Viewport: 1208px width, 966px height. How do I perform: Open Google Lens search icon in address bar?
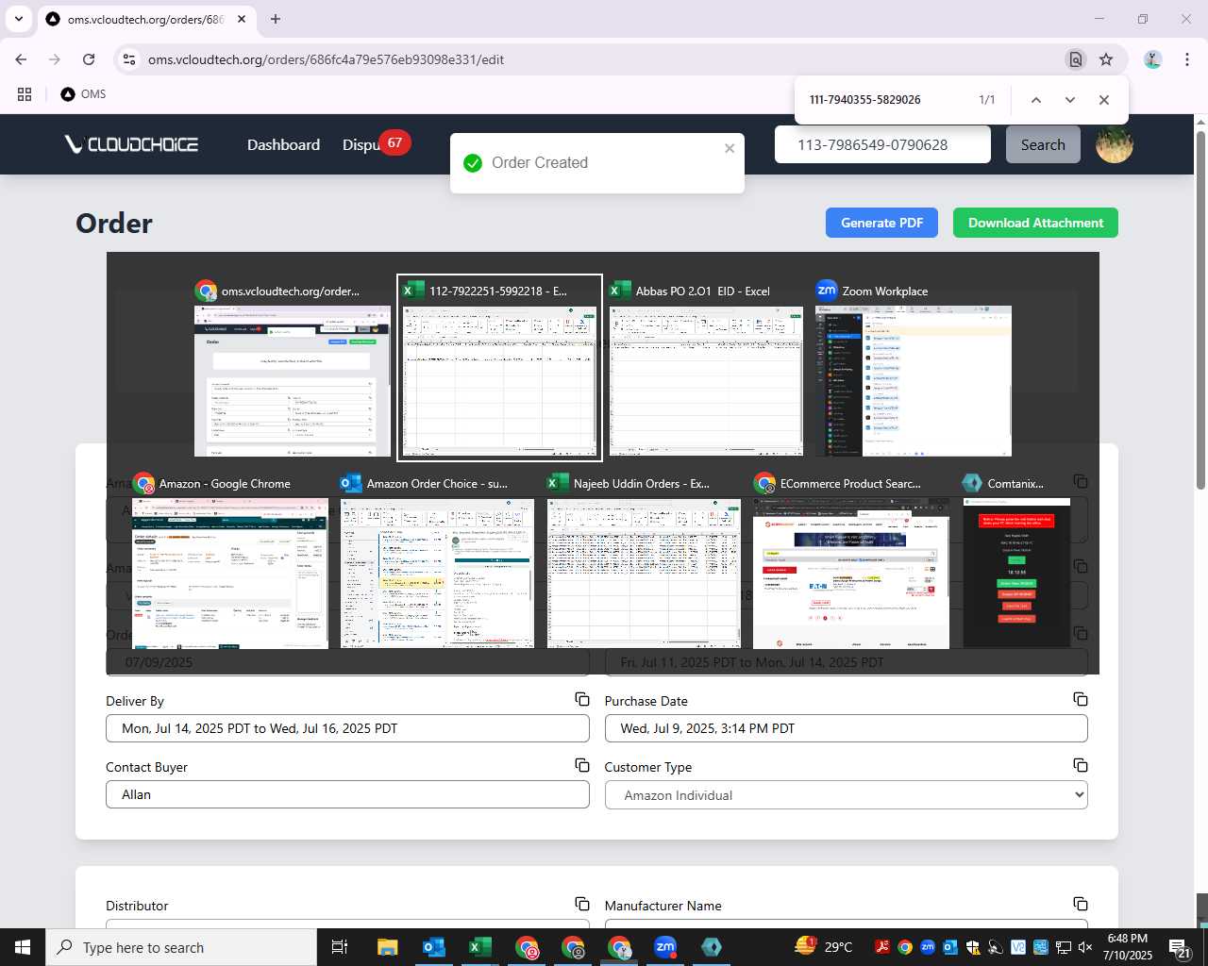click(x=1075, y=59)
